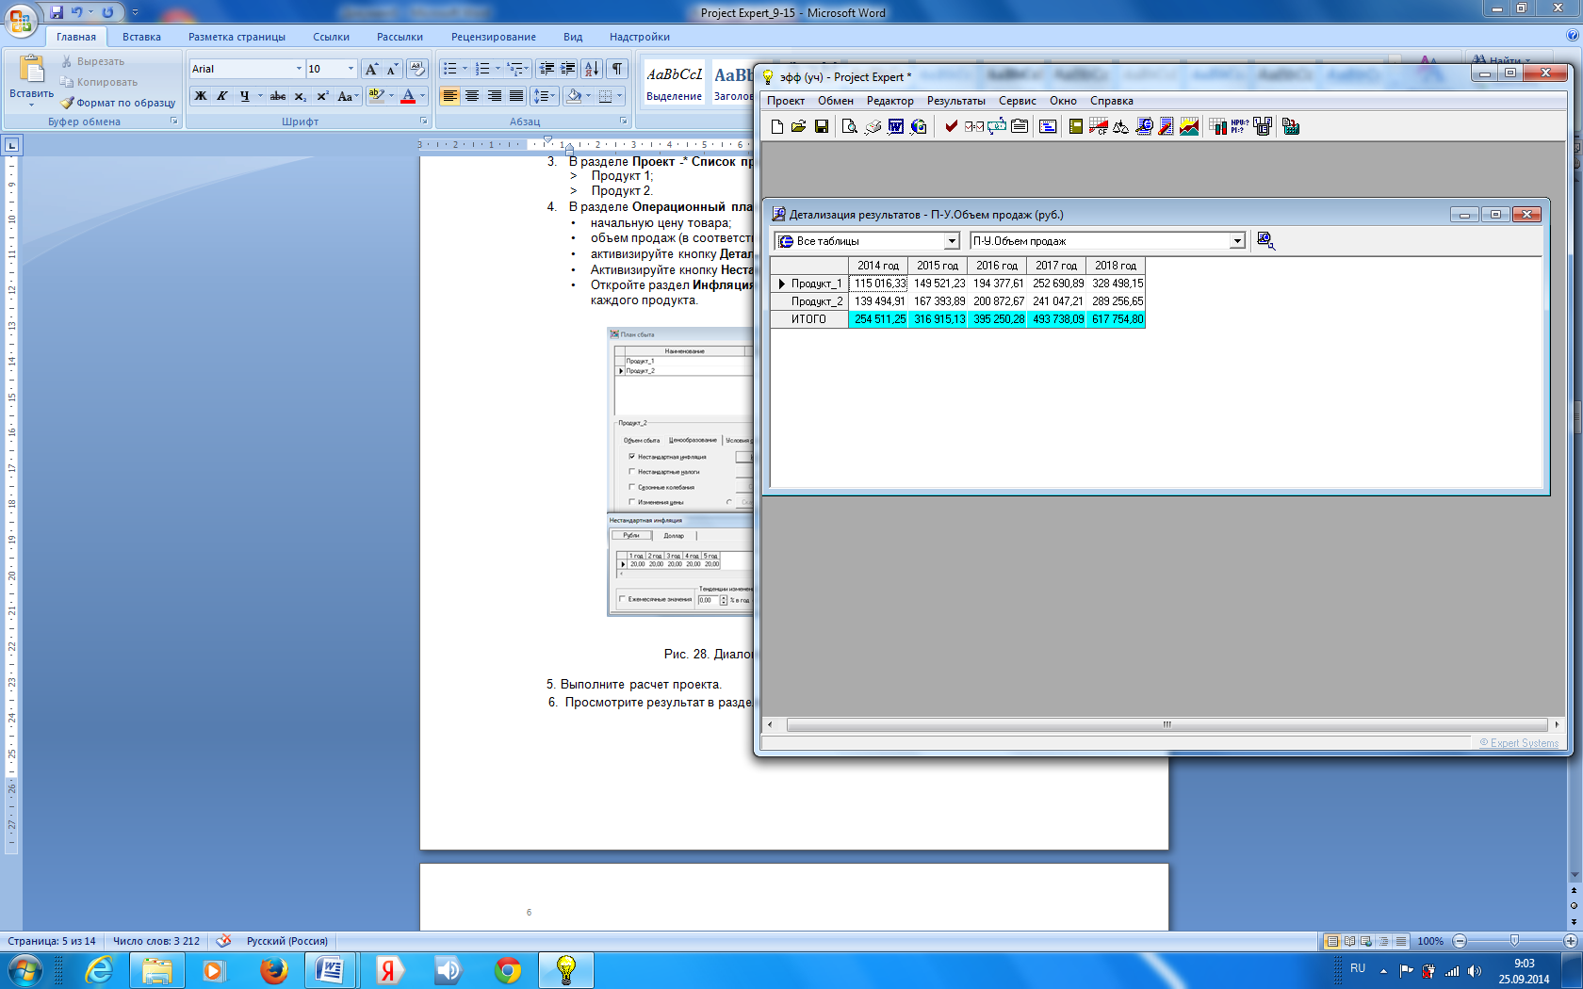Expand the 'П-У.Объем продаж' combo box
This screenshot has width=1583, height=989.
pos(1237,241)
